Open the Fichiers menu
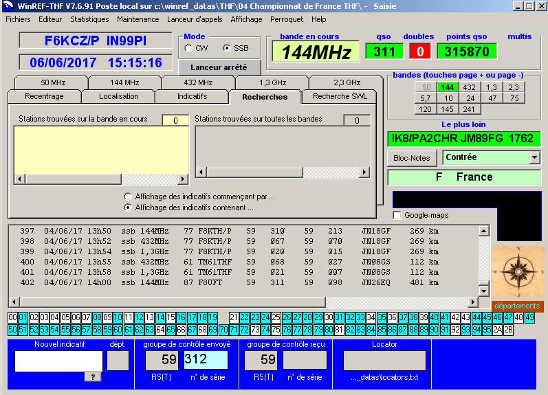 [18, 19]
